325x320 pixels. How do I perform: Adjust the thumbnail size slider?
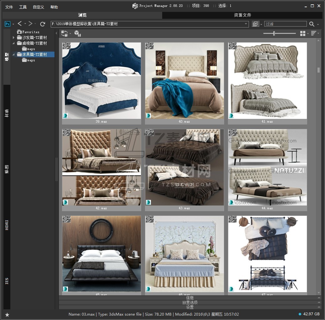point(274,33)
